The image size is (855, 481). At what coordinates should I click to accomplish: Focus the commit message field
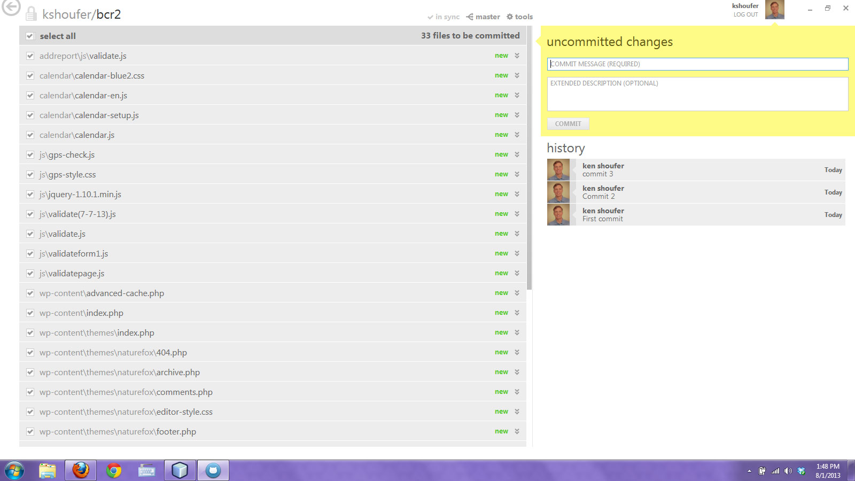(697, 64)
